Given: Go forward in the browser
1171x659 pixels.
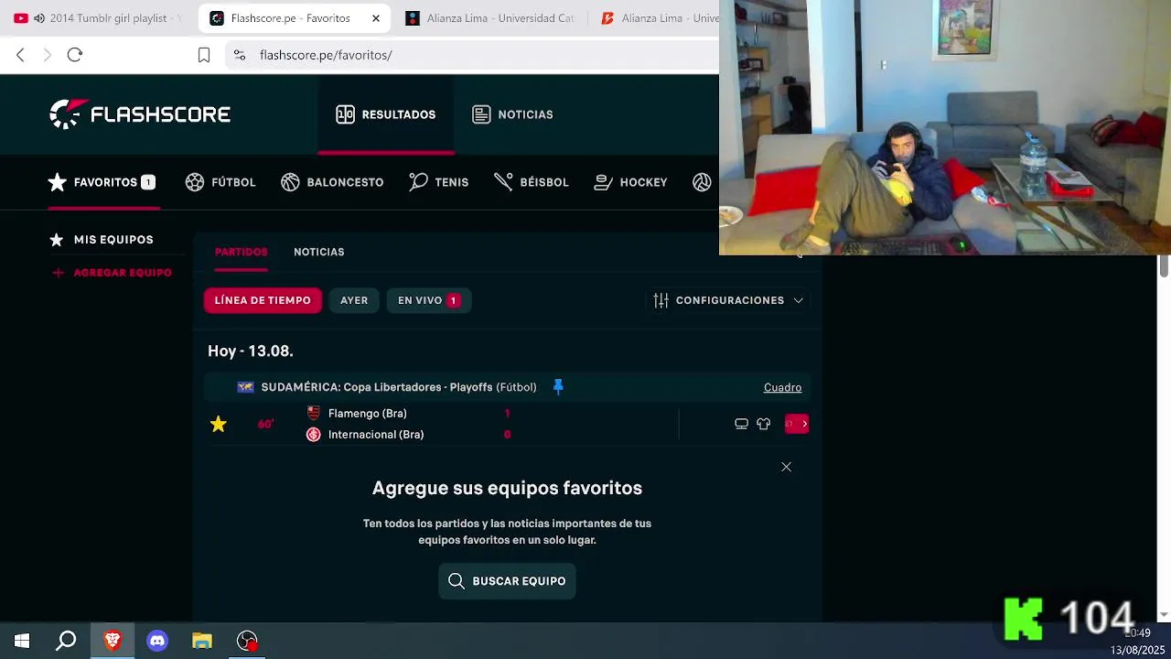Looking at the screenshot, I should [48, 55].
